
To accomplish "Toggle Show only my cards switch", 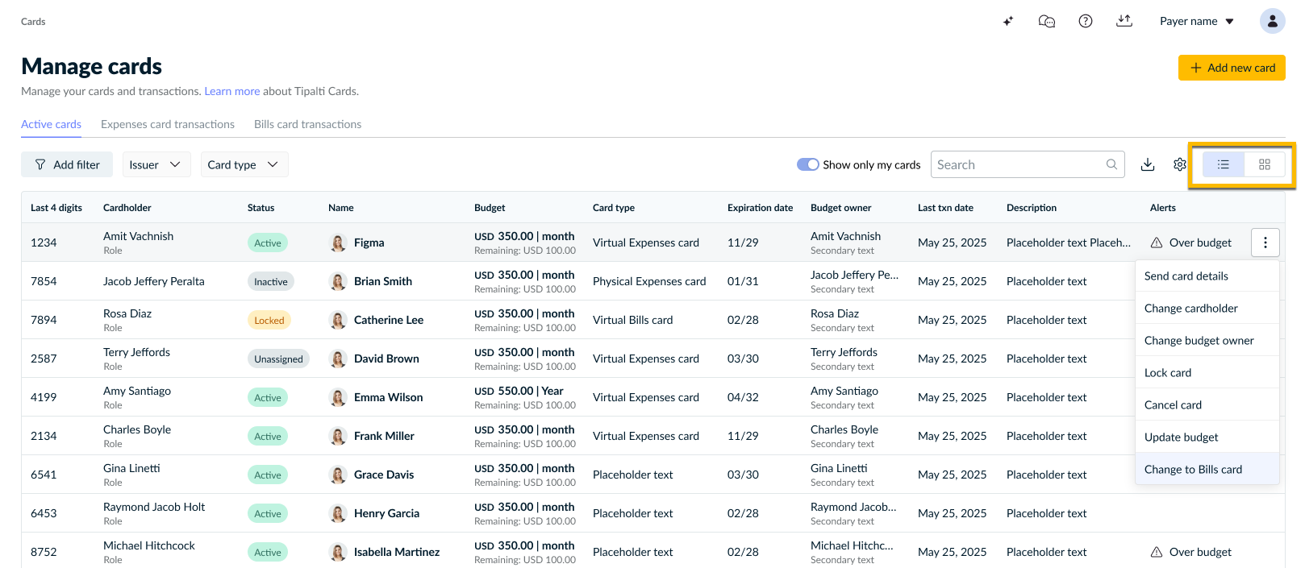I will coord(808,164).
